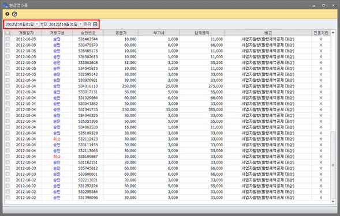This screenshot has width=340, height=216.
Task: Click the X mark in row 535502608
Action: (321, 63)
